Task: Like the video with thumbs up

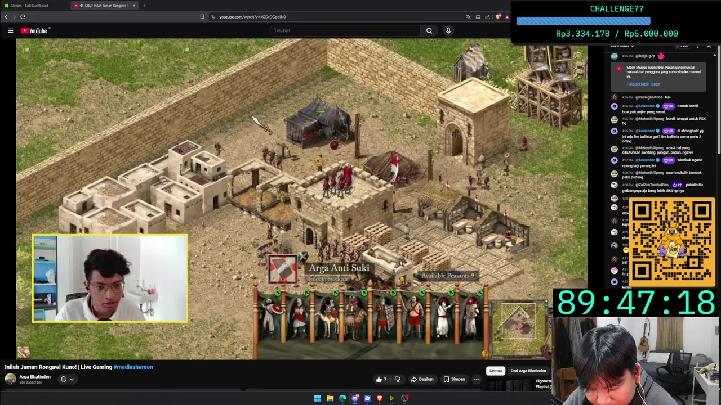Action: (381, 380)
